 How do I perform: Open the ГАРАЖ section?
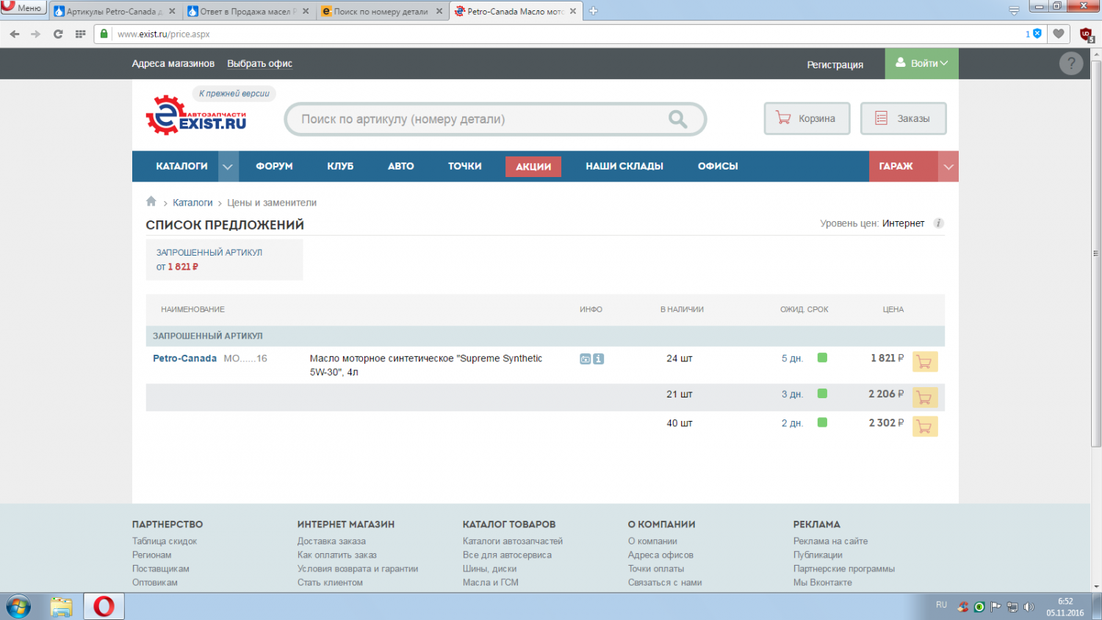click(x=904, y=167)
